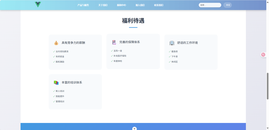Viewport: 269px width, 130px height.
Task: Click the 丰富的培训体系 card title
Action: click(72, 83)
